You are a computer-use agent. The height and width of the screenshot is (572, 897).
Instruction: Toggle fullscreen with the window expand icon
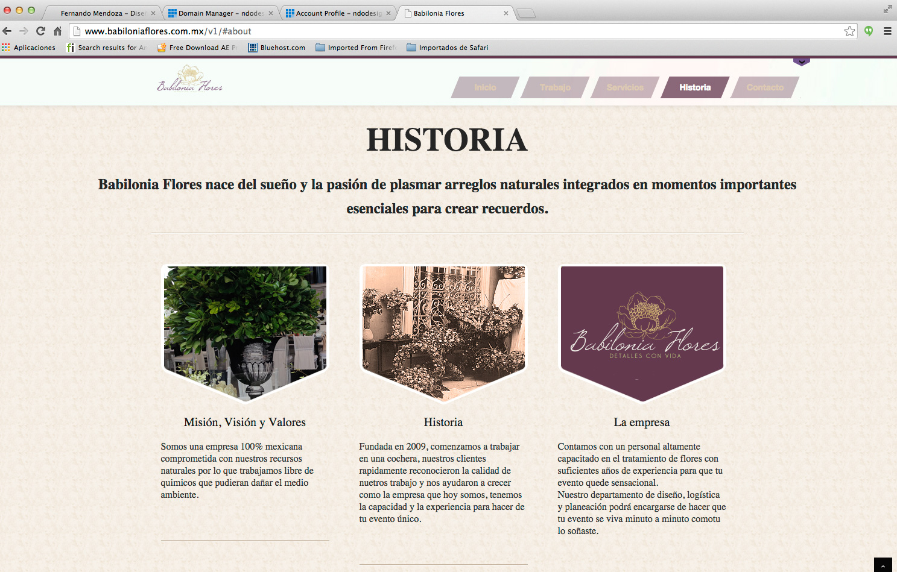[887, 8]
